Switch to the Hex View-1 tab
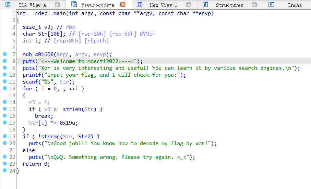The height and width of the screenshot is (189, 311). click(x=164, y=5)
